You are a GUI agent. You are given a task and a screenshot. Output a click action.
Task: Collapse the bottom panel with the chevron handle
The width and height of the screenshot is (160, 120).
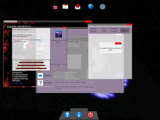pos(79,110)
